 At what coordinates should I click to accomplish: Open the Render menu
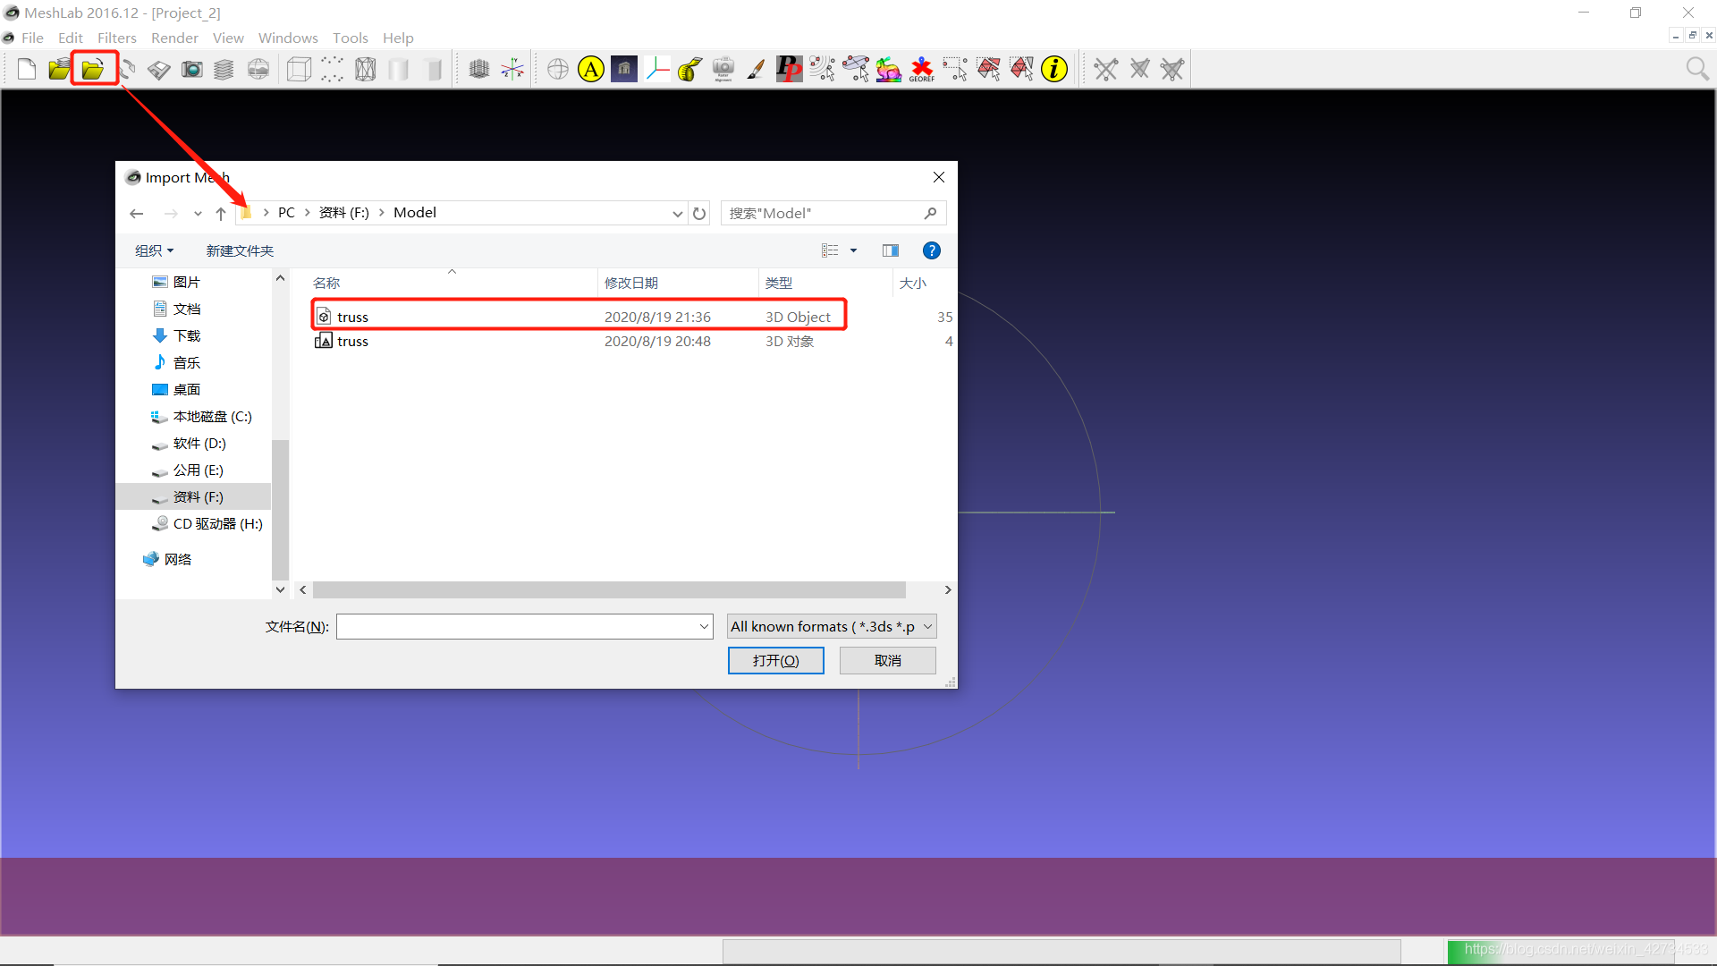pyautogui.click(x=174, y=38)
